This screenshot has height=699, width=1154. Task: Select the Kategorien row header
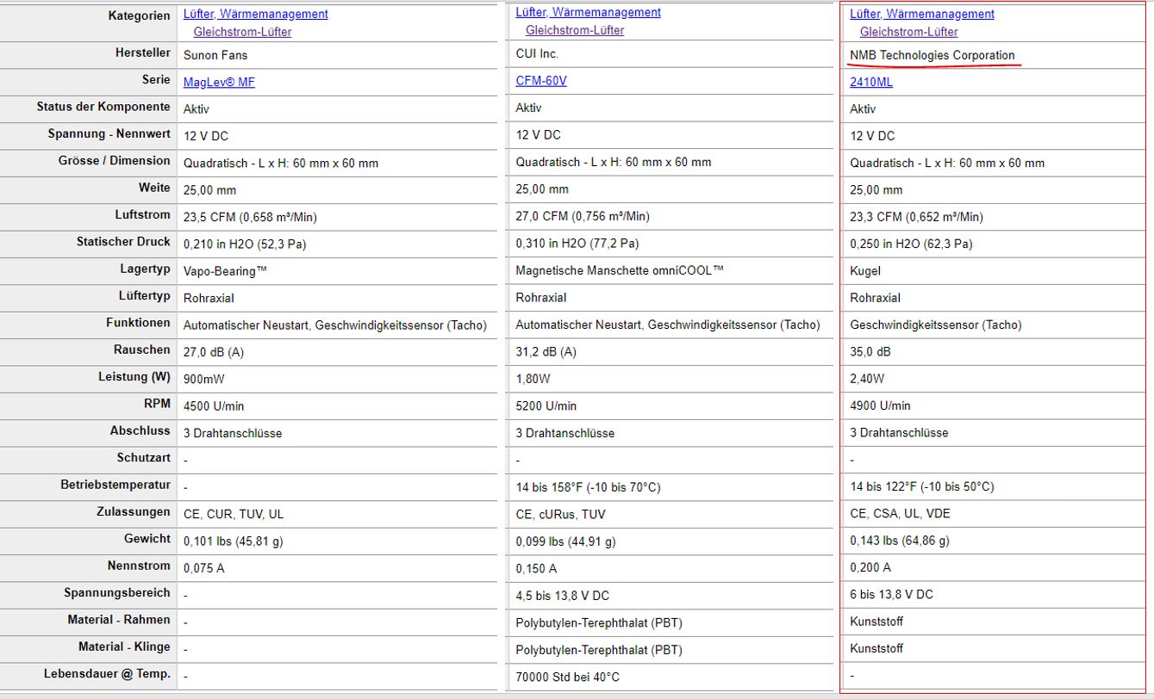coord(139,15)
